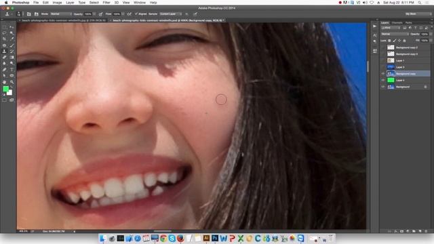Create a new layer with bottom panel icon

(420, 231)
